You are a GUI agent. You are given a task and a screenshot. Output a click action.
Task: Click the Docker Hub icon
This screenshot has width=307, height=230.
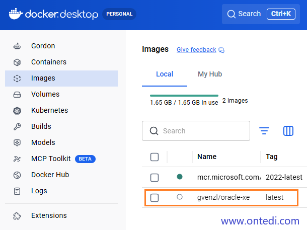[x=17, y=175]
